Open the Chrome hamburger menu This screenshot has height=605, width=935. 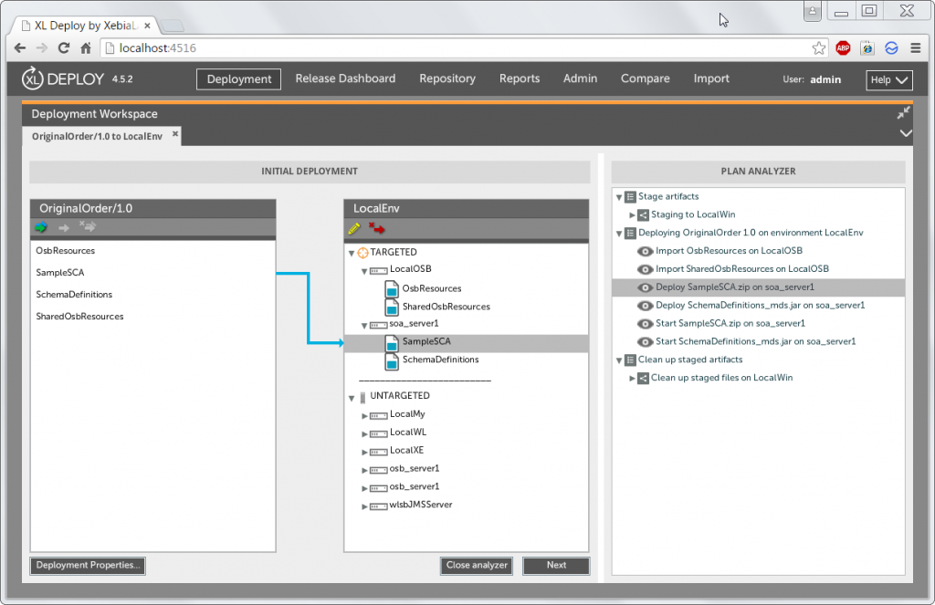tap(916, 48)
